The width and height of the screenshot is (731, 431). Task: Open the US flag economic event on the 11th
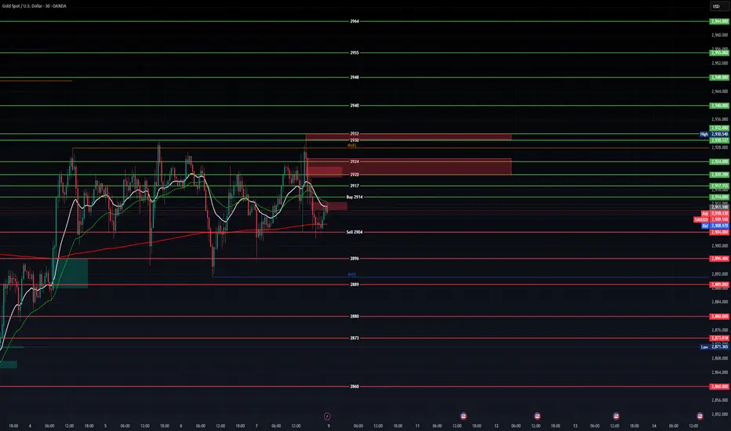(x=463, y=416)
